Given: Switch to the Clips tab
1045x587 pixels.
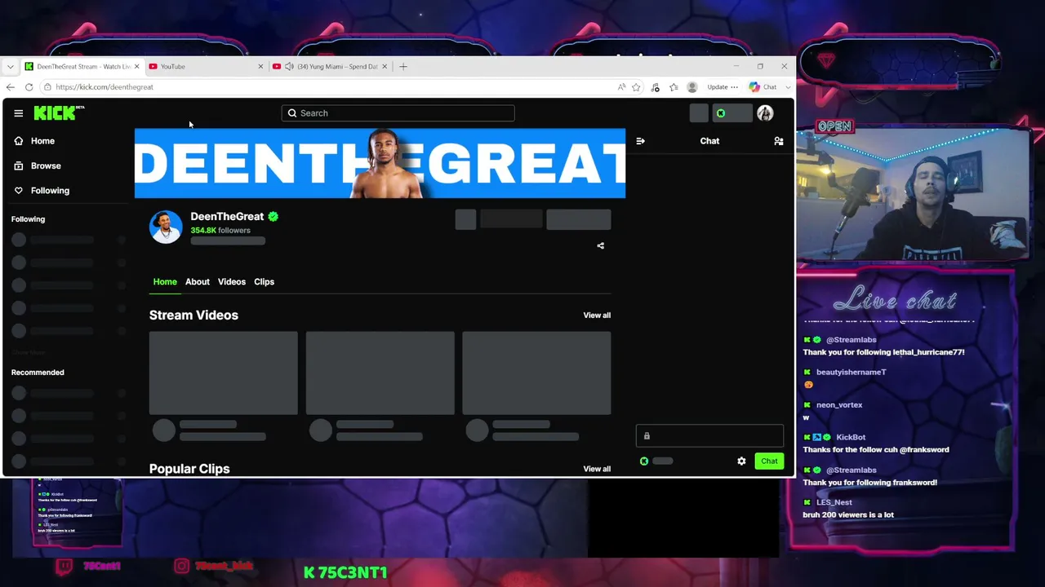Looking at the screenshot, I should (x=264, y=282).
